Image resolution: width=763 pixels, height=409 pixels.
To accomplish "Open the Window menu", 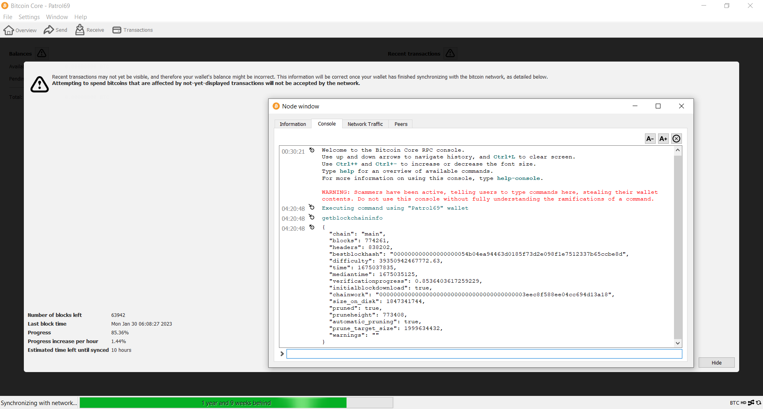I will (57, 17).
